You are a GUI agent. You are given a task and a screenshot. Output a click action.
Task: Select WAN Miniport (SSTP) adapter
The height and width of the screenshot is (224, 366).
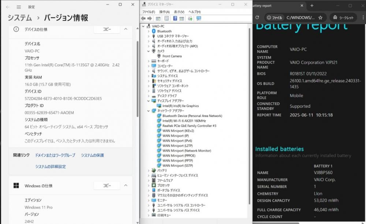pos(178,166)
